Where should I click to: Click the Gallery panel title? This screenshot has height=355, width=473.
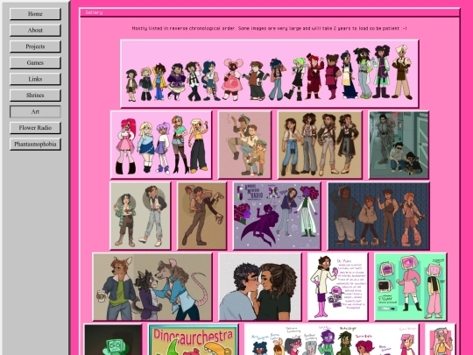94,12
